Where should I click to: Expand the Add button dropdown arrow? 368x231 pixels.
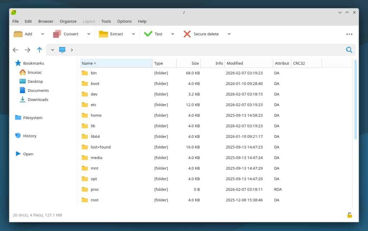(x=42, y=34)
